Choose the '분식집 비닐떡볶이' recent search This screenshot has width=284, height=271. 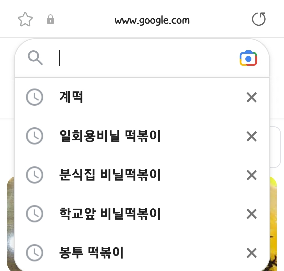(x=110, y=175)
